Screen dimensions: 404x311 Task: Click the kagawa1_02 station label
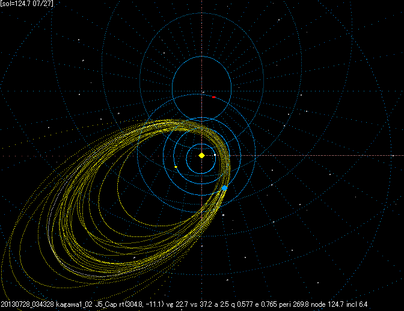[74, 304]
